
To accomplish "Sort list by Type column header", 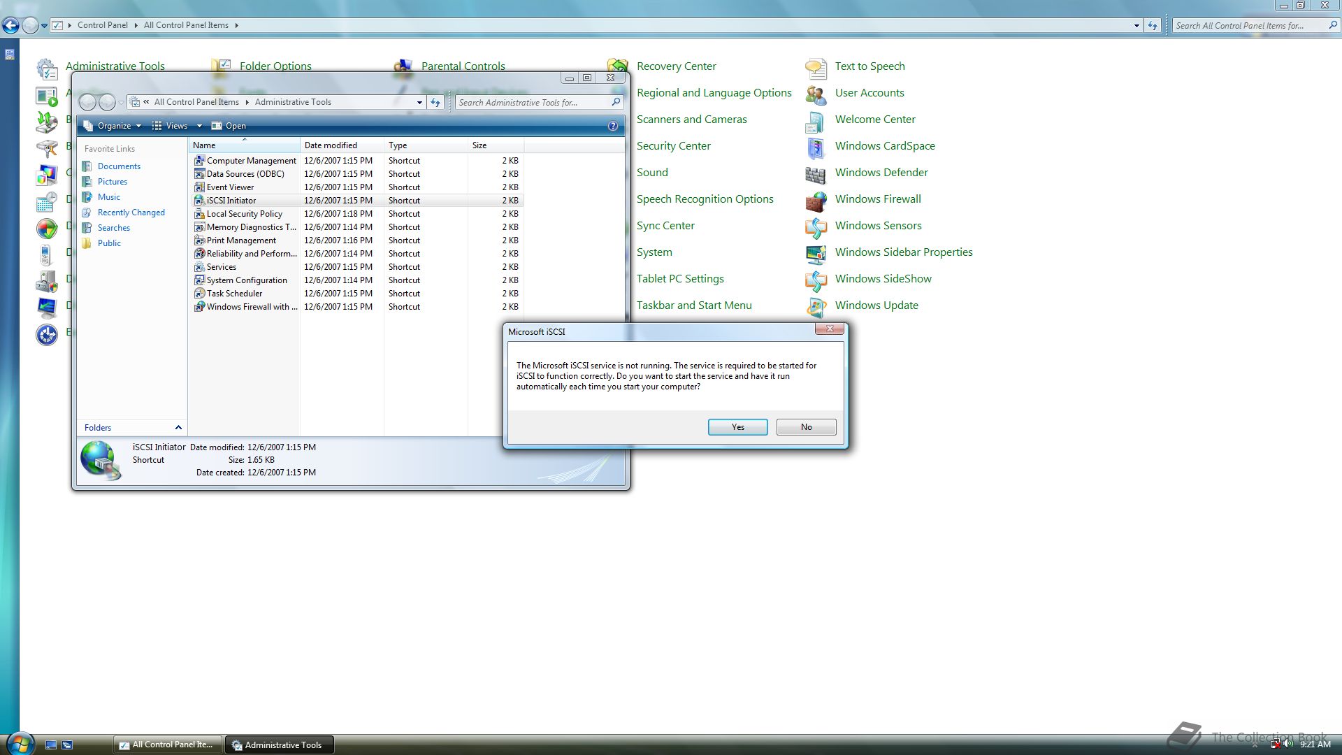I will pos(426,145).
